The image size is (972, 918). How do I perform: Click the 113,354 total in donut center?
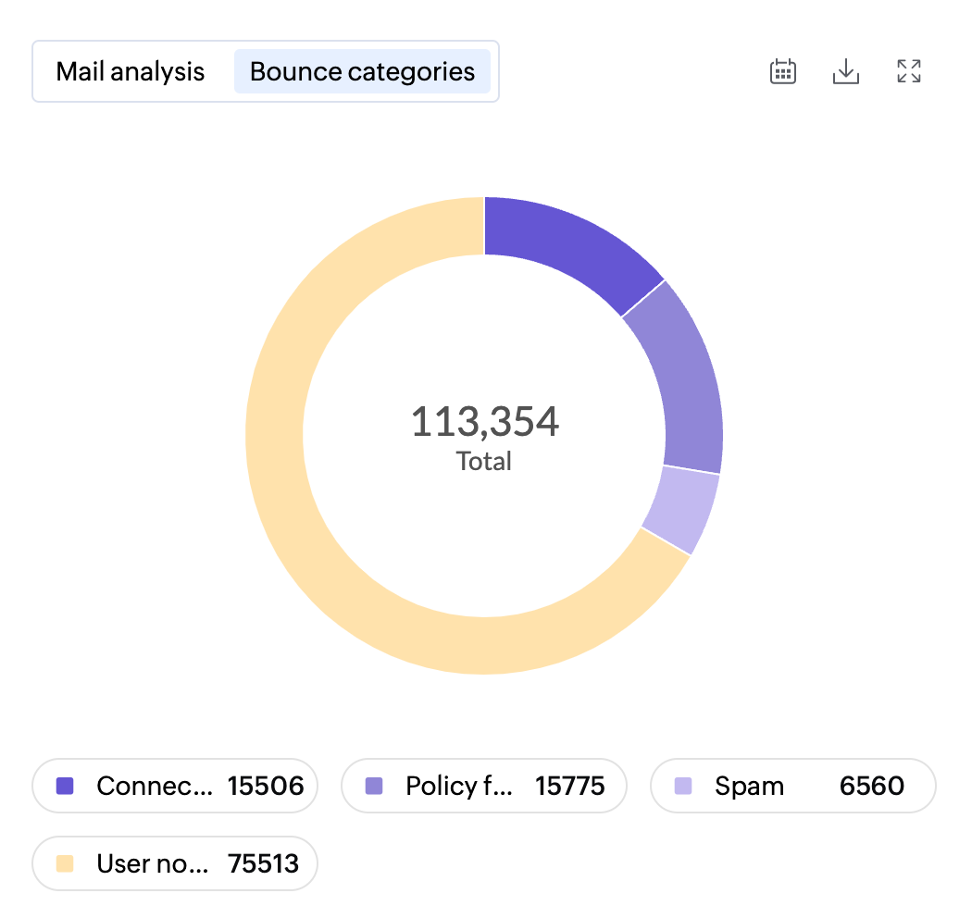[x=484, y=422]
